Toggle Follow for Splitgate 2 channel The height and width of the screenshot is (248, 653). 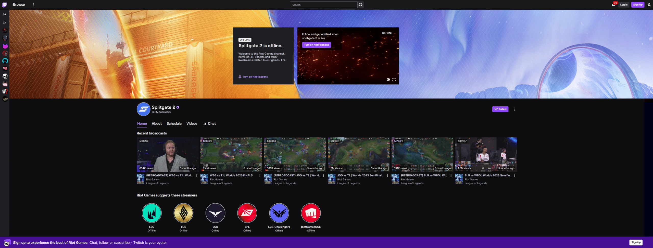(500, 109)
